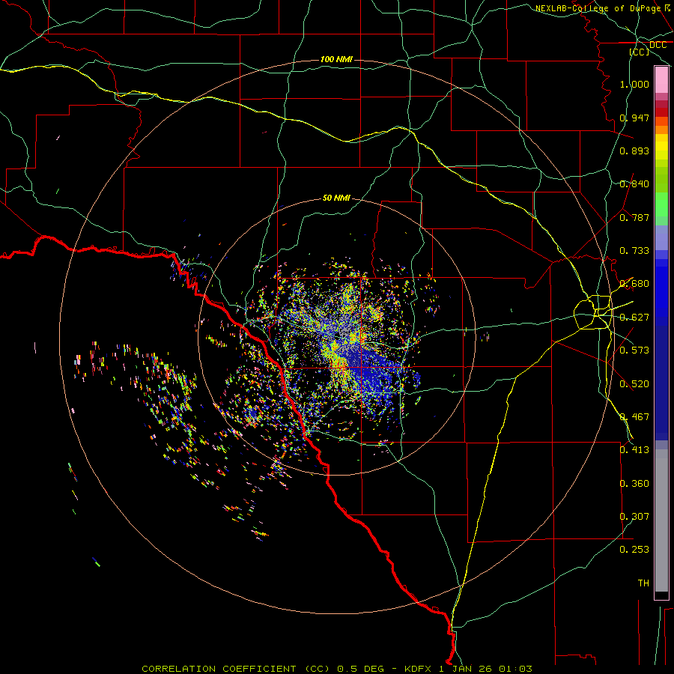Pick the pink segment of the color scale
Image resolution: width=674 pixels, height=674 pixels.
(661, 80)
